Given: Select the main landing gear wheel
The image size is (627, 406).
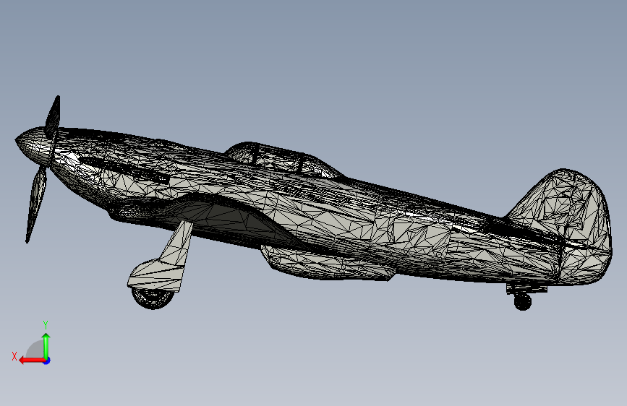Looking at the screenshot, I should tap(153, 298).
